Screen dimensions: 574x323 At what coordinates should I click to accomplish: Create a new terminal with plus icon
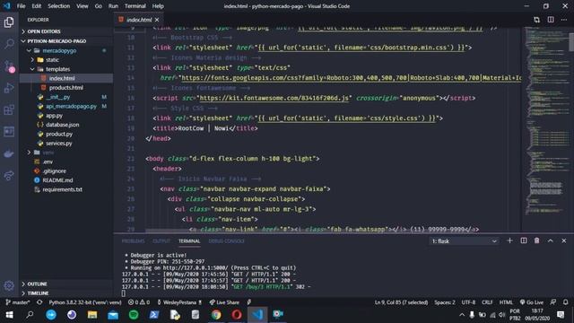[x=509, y=240]
